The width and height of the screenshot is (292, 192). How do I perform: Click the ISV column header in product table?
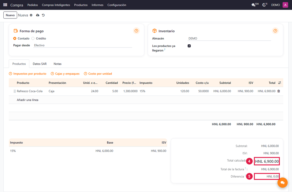point(251,83)
